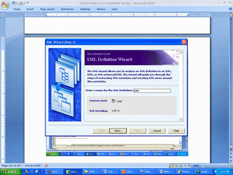Switch to the References tab

[x=67, y=9]
